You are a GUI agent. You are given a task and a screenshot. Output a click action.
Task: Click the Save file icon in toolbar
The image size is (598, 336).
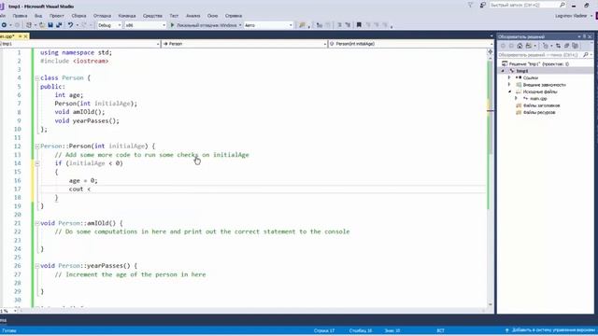[50, 25]
